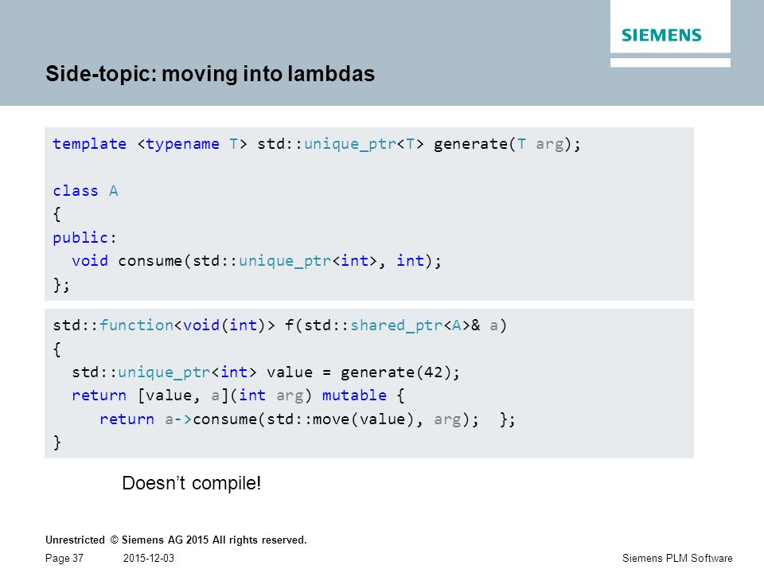The image size is (764, 573).
Task: Click the date 2015-12-03
Action: pos(149,559)
